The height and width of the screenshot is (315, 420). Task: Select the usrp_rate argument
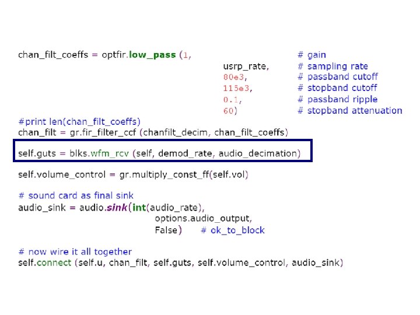tap(244, 66)
